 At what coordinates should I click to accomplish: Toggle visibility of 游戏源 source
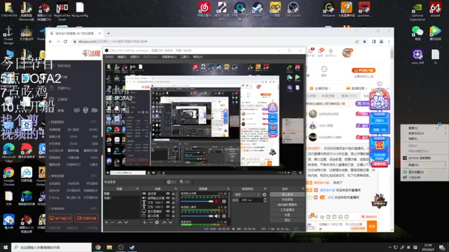coord(168,193)
